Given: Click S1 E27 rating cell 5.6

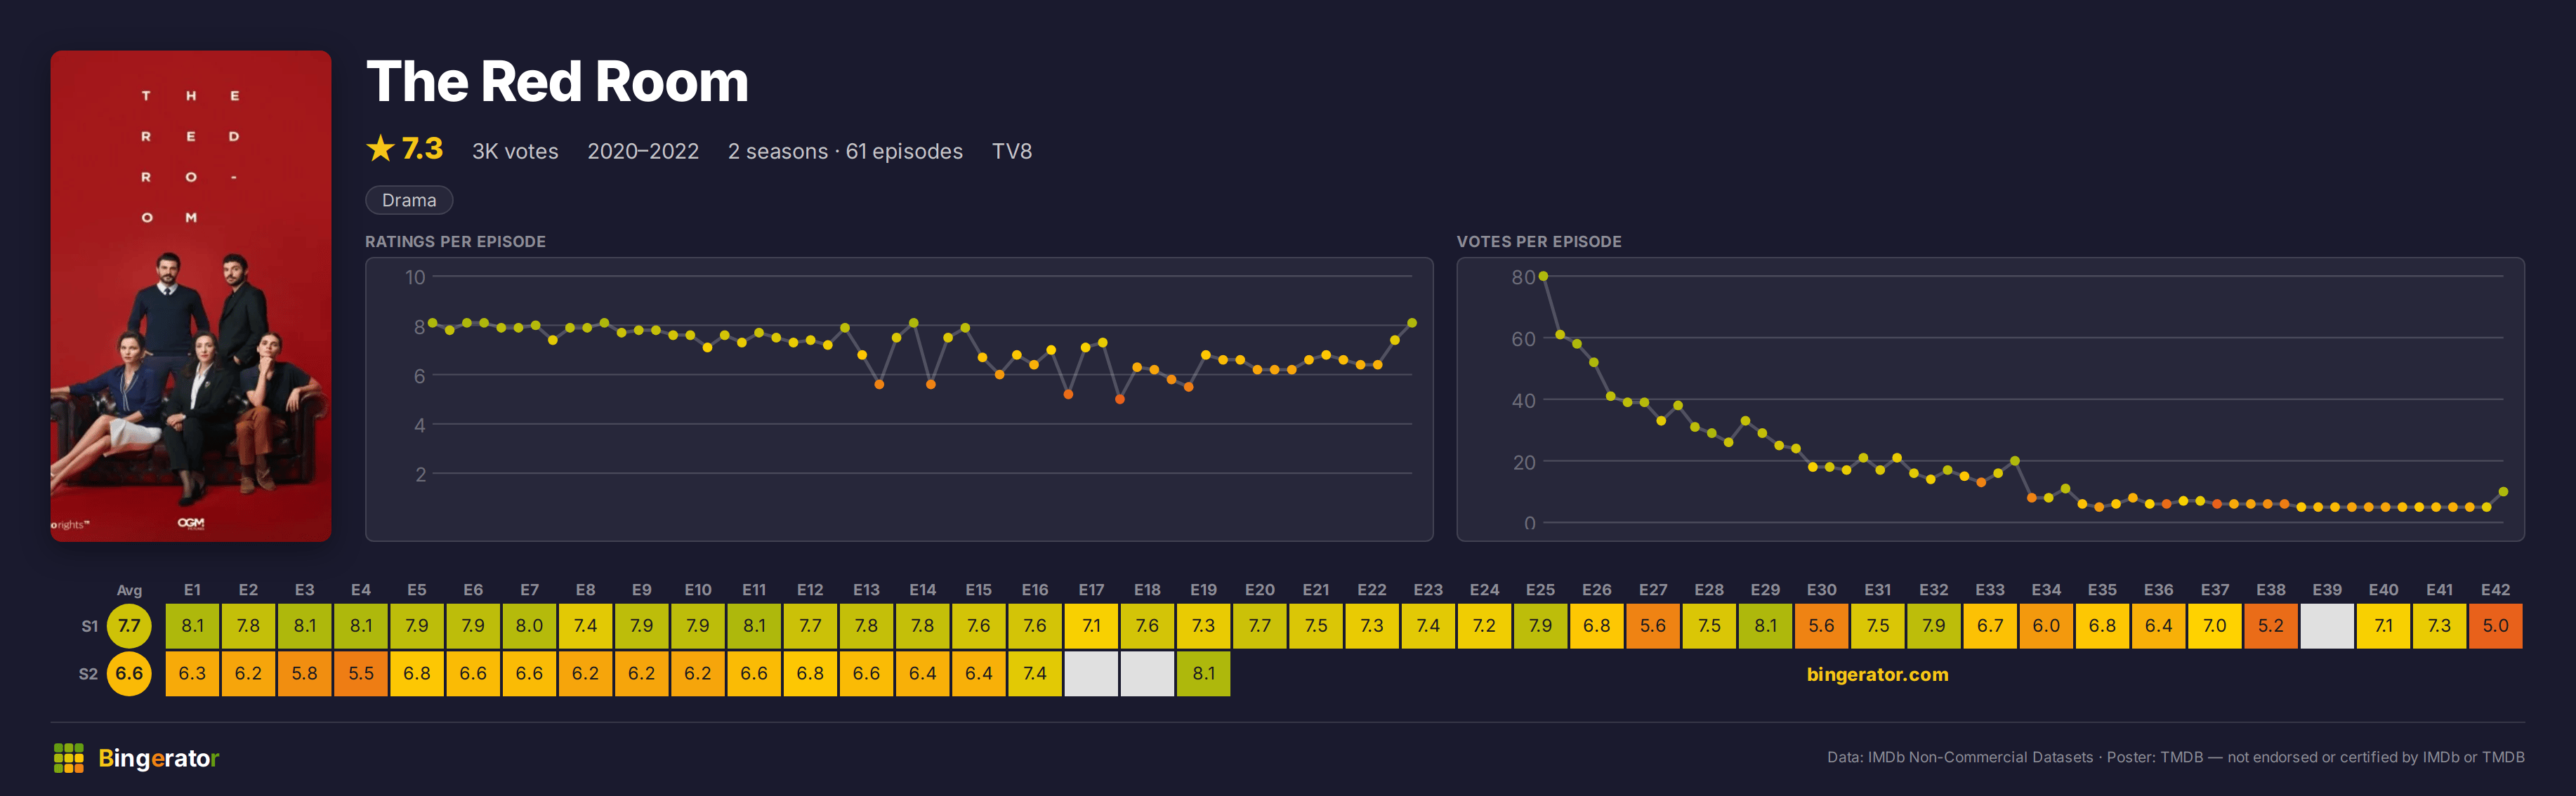Looking at the screenshot, I should 1652,626.
